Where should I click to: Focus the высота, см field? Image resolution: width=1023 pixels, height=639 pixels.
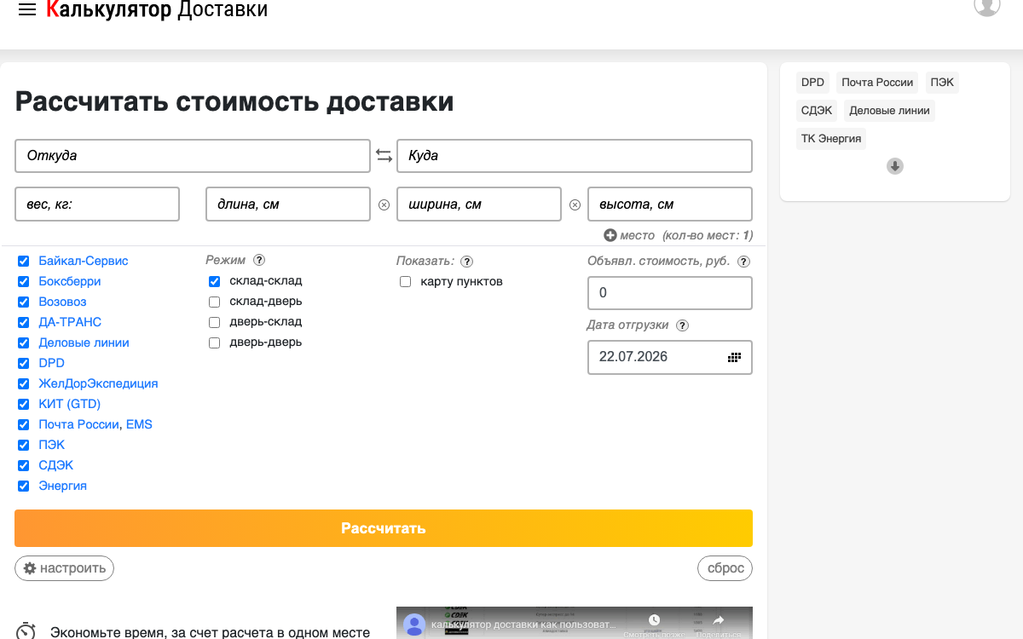[x=670, y=204]
